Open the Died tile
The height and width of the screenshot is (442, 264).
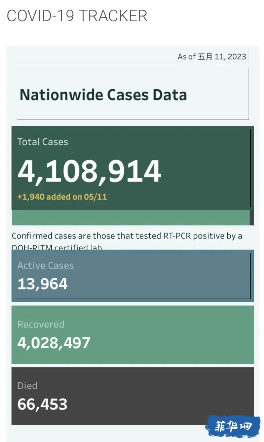click(x=133, y=396)
